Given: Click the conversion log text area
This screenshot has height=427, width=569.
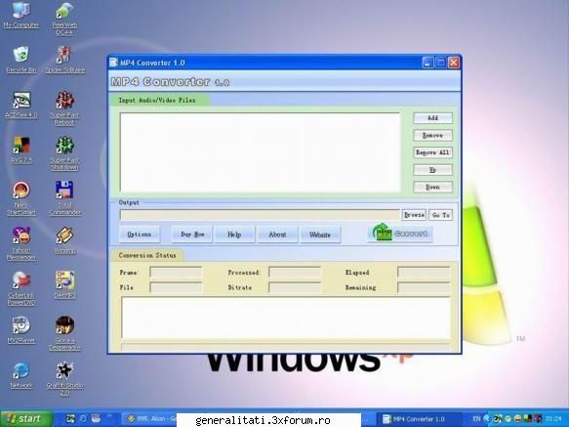Looking at the screenshot, I should coord(286,318).
